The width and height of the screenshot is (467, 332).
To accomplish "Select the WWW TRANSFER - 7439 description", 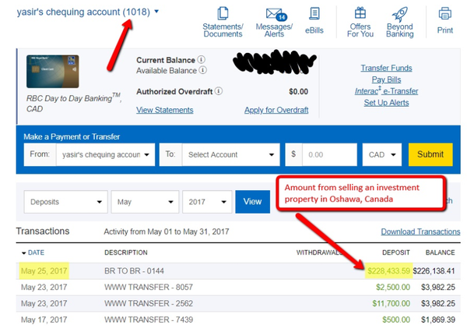I will click(x=149, y=320).
